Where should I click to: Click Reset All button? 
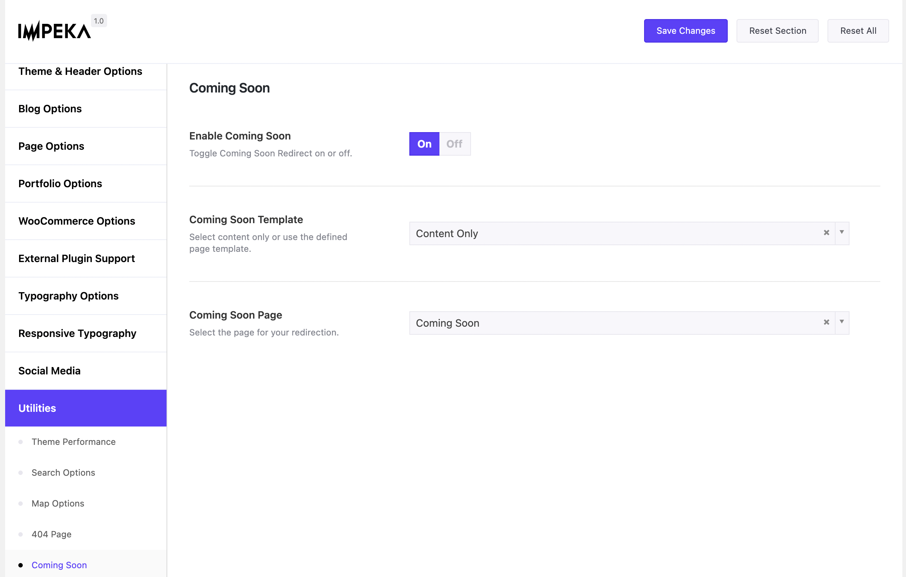pyautogui.click(x=858, y=31)
